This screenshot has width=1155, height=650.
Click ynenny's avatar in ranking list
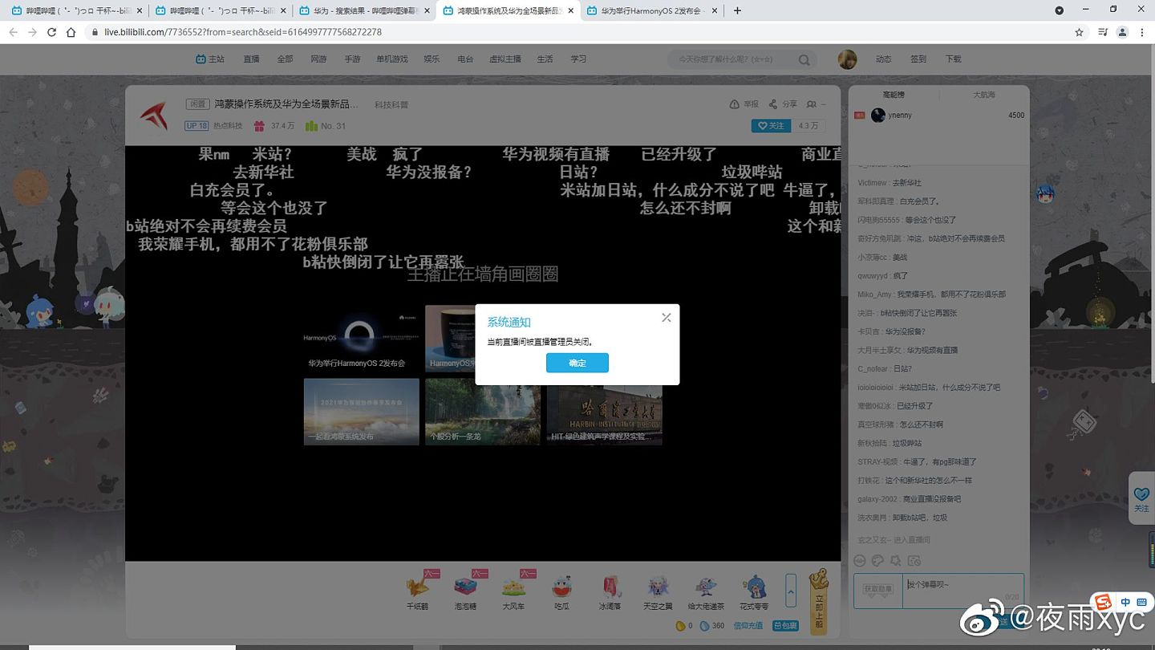pos(878,116)
